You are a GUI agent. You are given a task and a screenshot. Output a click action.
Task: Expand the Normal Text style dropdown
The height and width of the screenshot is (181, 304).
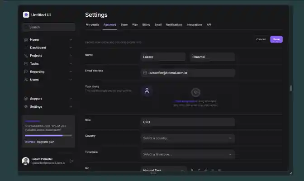click(x=163, y=170)
